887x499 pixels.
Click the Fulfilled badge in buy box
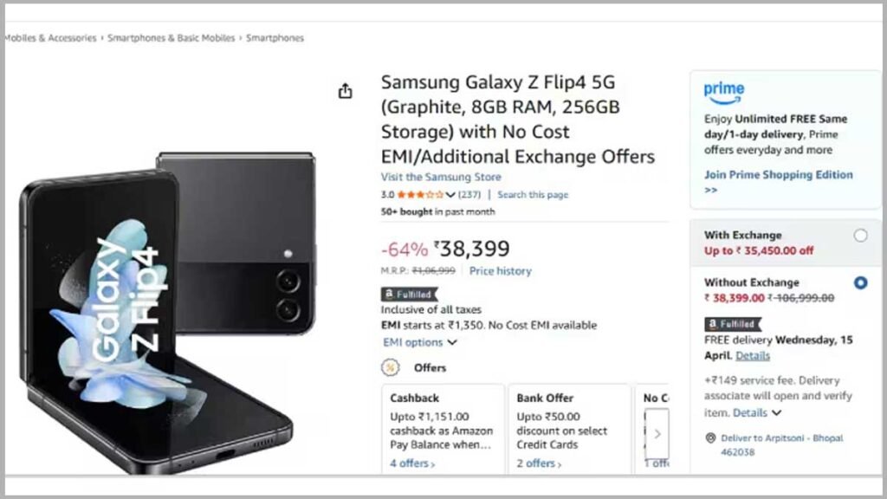point(731,324)
